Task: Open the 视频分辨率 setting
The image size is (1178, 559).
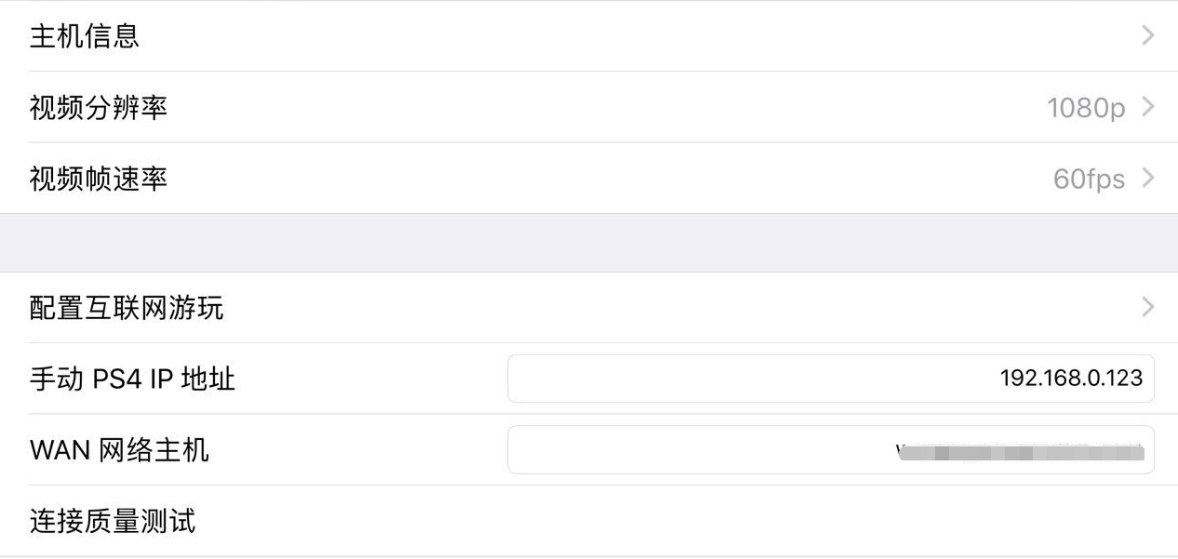Action: (x=99, y=108)
